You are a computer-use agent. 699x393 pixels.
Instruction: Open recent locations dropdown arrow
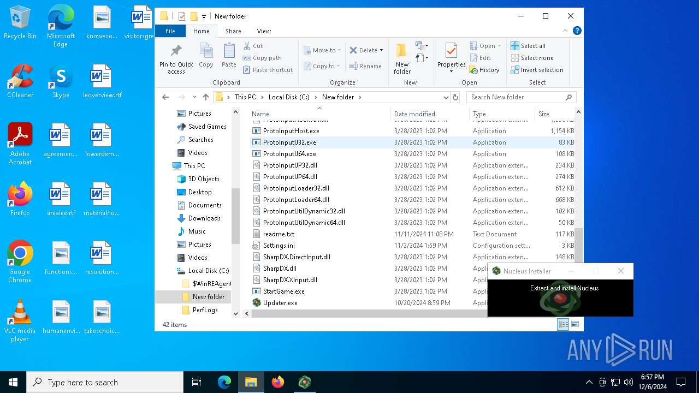194,97
